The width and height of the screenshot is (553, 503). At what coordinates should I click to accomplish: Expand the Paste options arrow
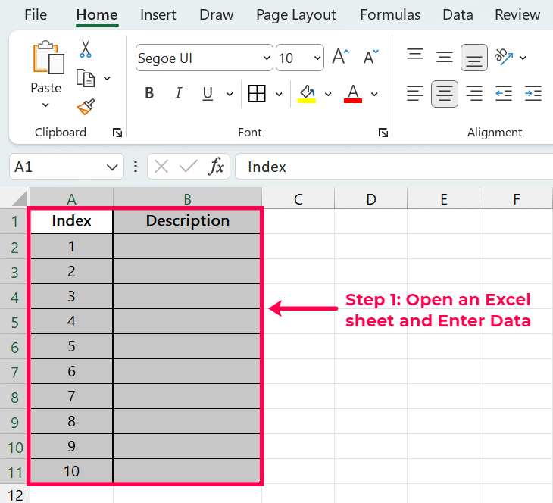pos(45,105)
